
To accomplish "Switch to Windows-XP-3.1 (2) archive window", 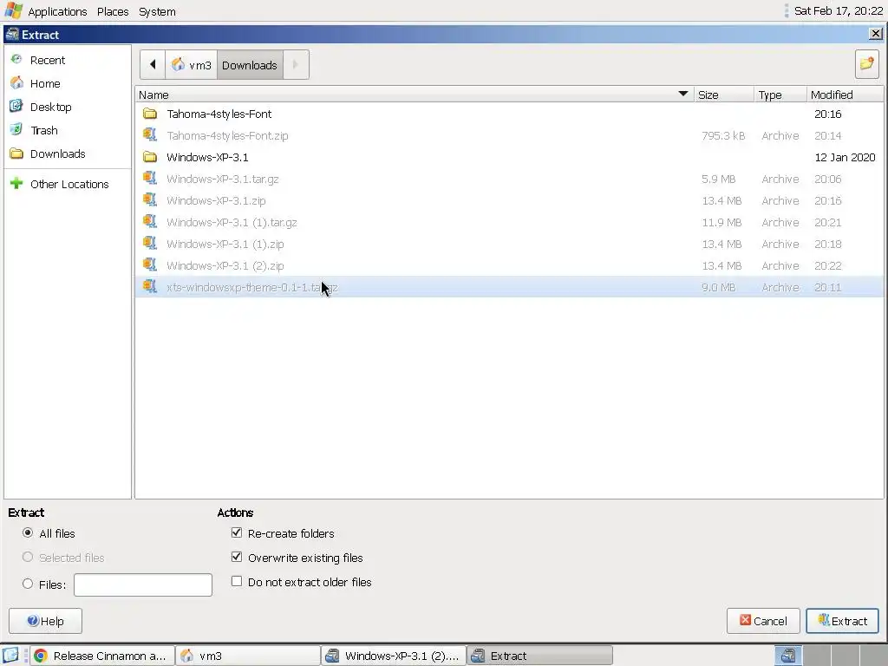I will point(394,656).
